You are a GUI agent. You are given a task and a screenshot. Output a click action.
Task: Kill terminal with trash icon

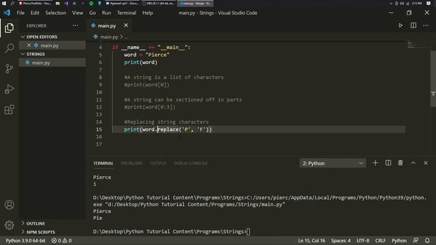tap(401, 163)
